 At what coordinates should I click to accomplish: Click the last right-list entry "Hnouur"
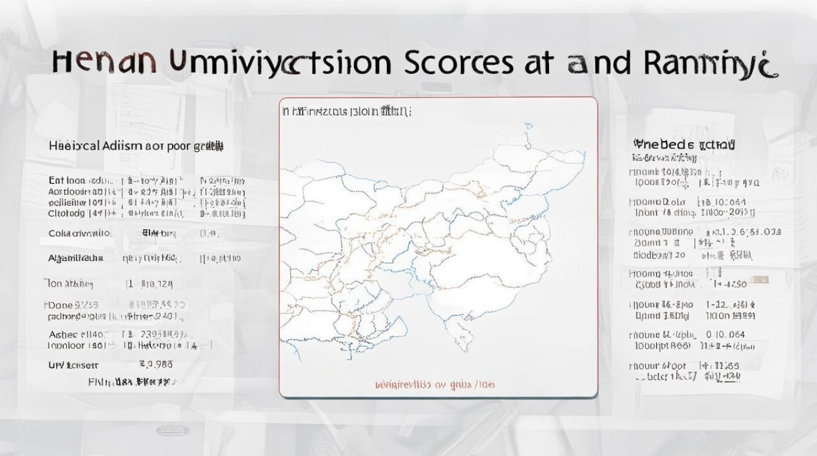(658, 366)
